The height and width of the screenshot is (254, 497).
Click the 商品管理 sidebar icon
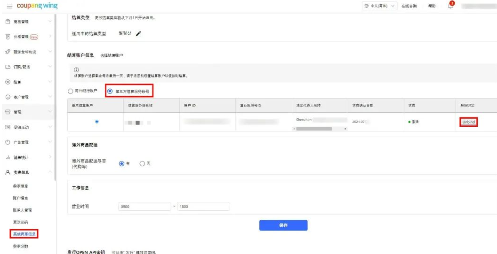8,22
